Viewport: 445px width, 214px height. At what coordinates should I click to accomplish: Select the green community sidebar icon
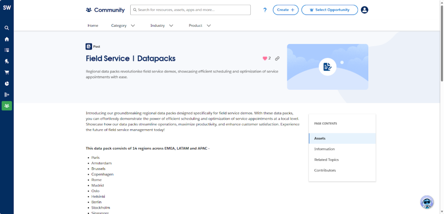tap(7, 106)
